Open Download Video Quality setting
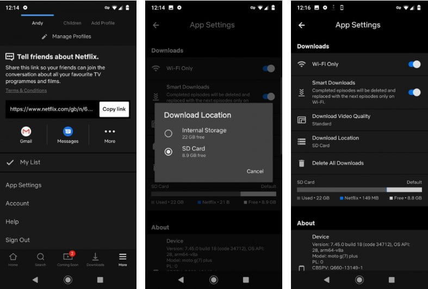The image size is (428, 289). point(341,120)
